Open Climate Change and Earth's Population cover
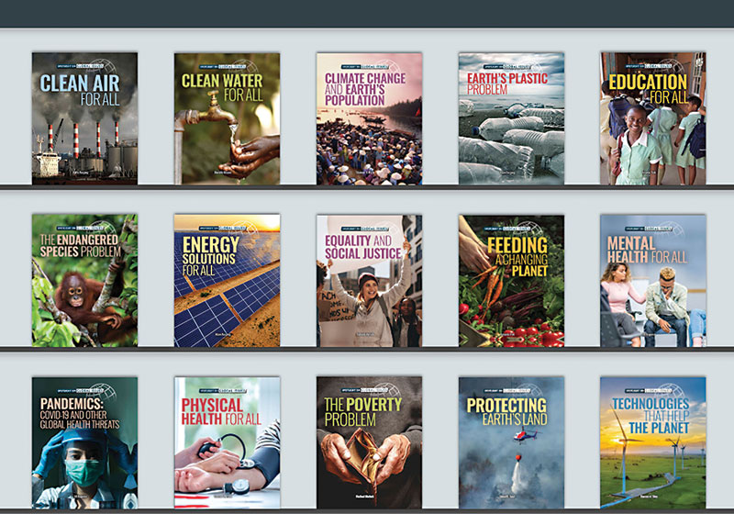The width and height of the screenshot is (734, 514). point(369,117)
